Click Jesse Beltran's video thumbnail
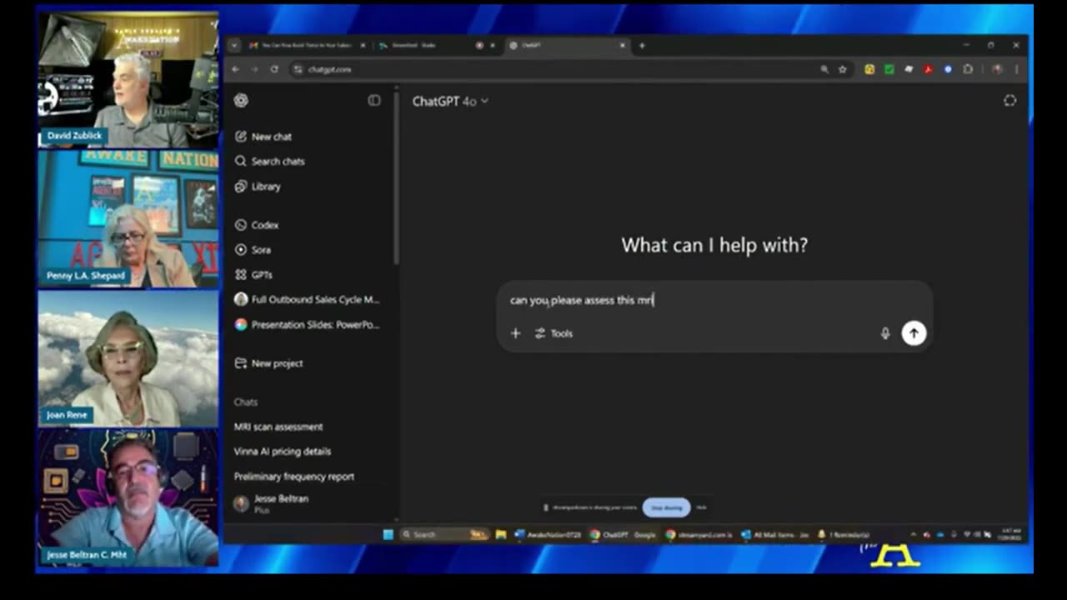 pos(128,498)
